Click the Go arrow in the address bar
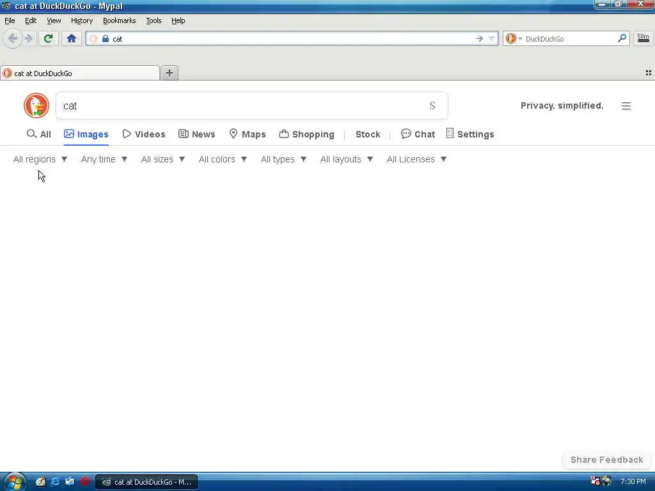Screen dimensions: 655x491 coord(480,39)
